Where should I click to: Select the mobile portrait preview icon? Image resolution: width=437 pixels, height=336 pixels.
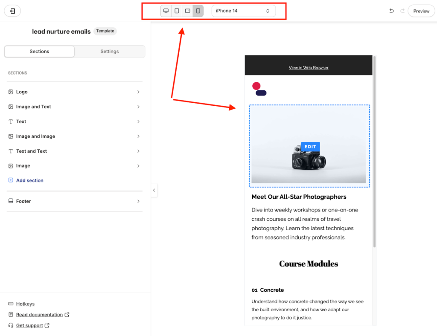198,11
